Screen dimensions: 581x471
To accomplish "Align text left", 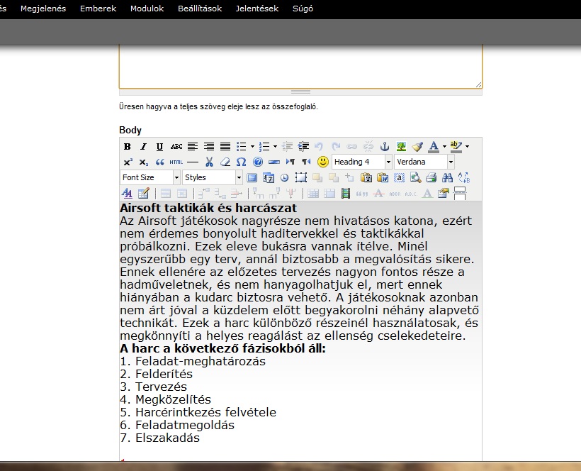I will pyautogui.click(x=192, y=147).
